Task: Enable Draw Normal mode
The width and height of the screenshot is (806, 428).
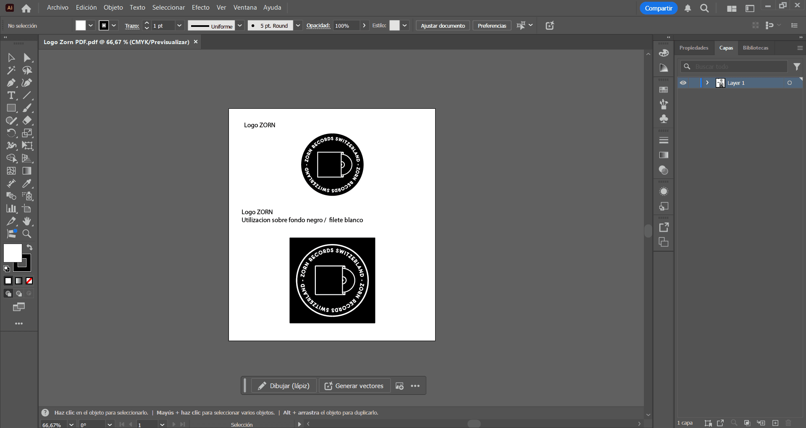Action: coord(8,294)
